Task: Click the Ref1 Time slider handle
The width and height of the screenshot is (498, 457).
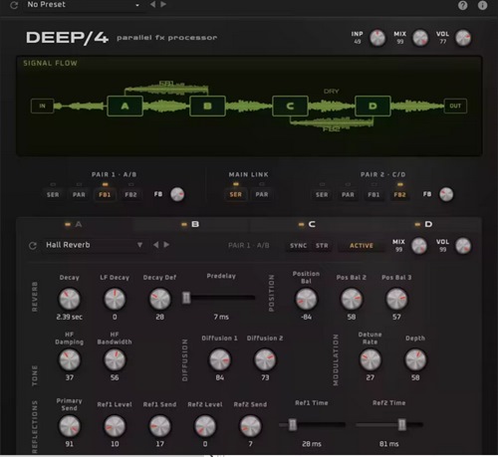Action: click(x=293, y=424)
